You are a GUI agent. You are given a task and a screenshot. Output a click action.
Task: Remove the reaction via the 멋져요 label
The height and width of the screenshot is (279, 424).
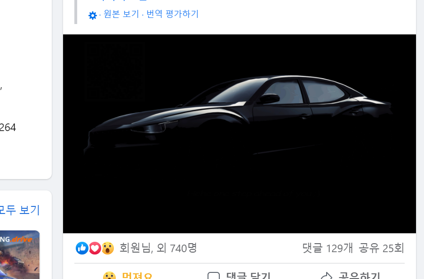(137, 276)
